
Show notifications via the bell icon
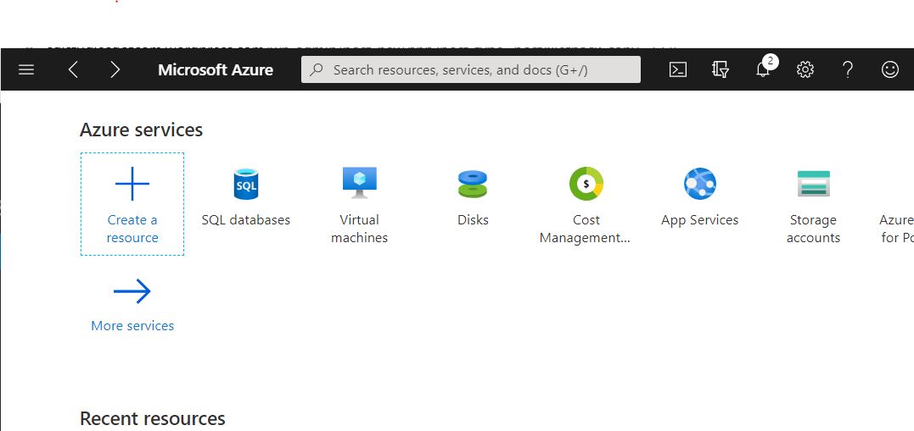click(x=763, y=69)
